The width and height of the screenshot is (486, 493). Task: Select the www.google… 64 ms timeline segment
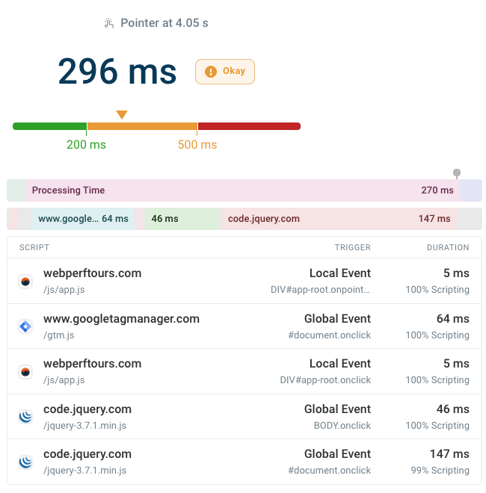(x=83, y=219)
